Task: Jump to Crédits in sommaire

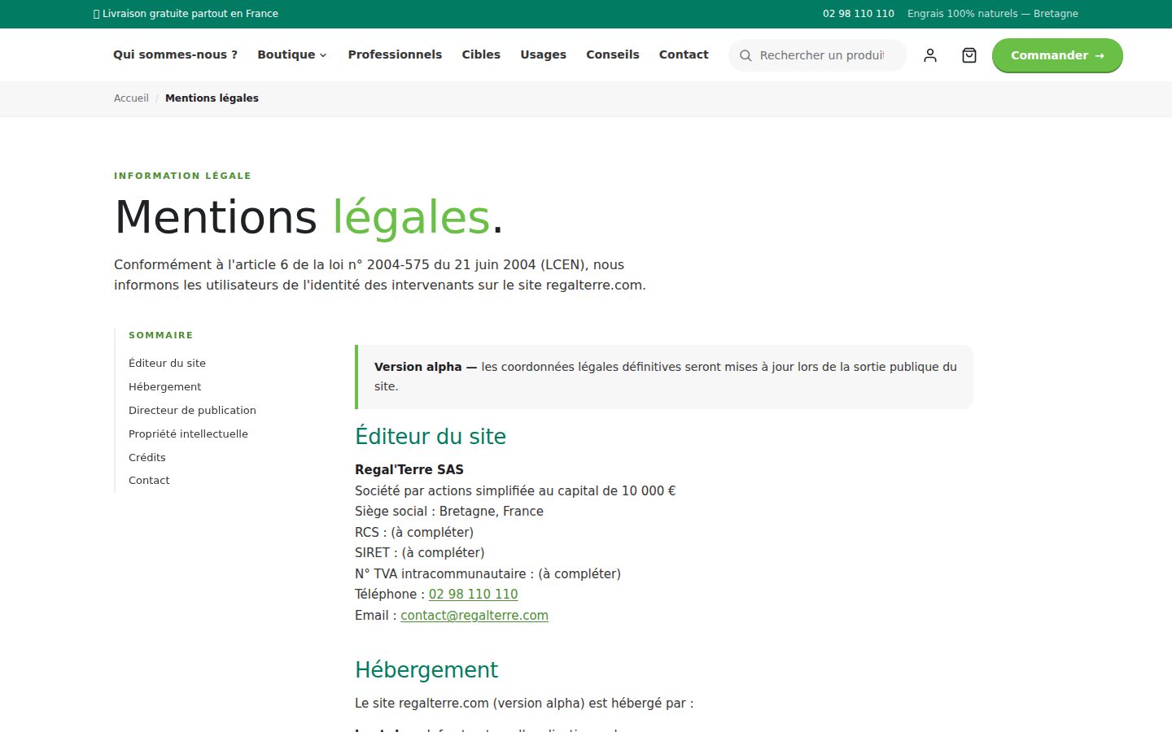Action: 147,457
